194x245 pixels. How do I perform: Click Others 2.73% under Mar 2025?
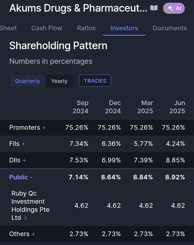(143, 234)
